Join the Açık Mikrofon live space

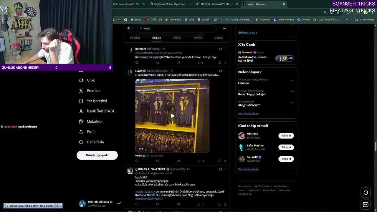[x=266, y=57]
